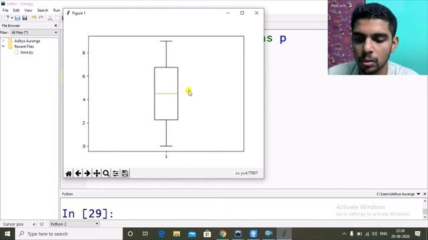Open the Mail app from the taskbar
The height and width of the screenshot is (240, 428).
tap(192, 234)
